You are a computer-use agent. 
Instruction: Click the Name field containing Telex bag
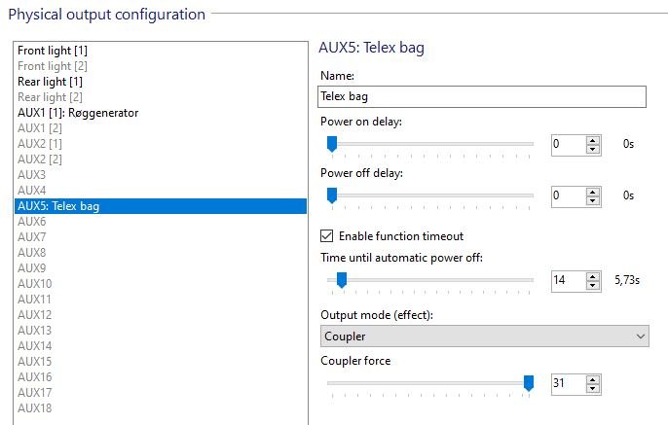[482, 96]
